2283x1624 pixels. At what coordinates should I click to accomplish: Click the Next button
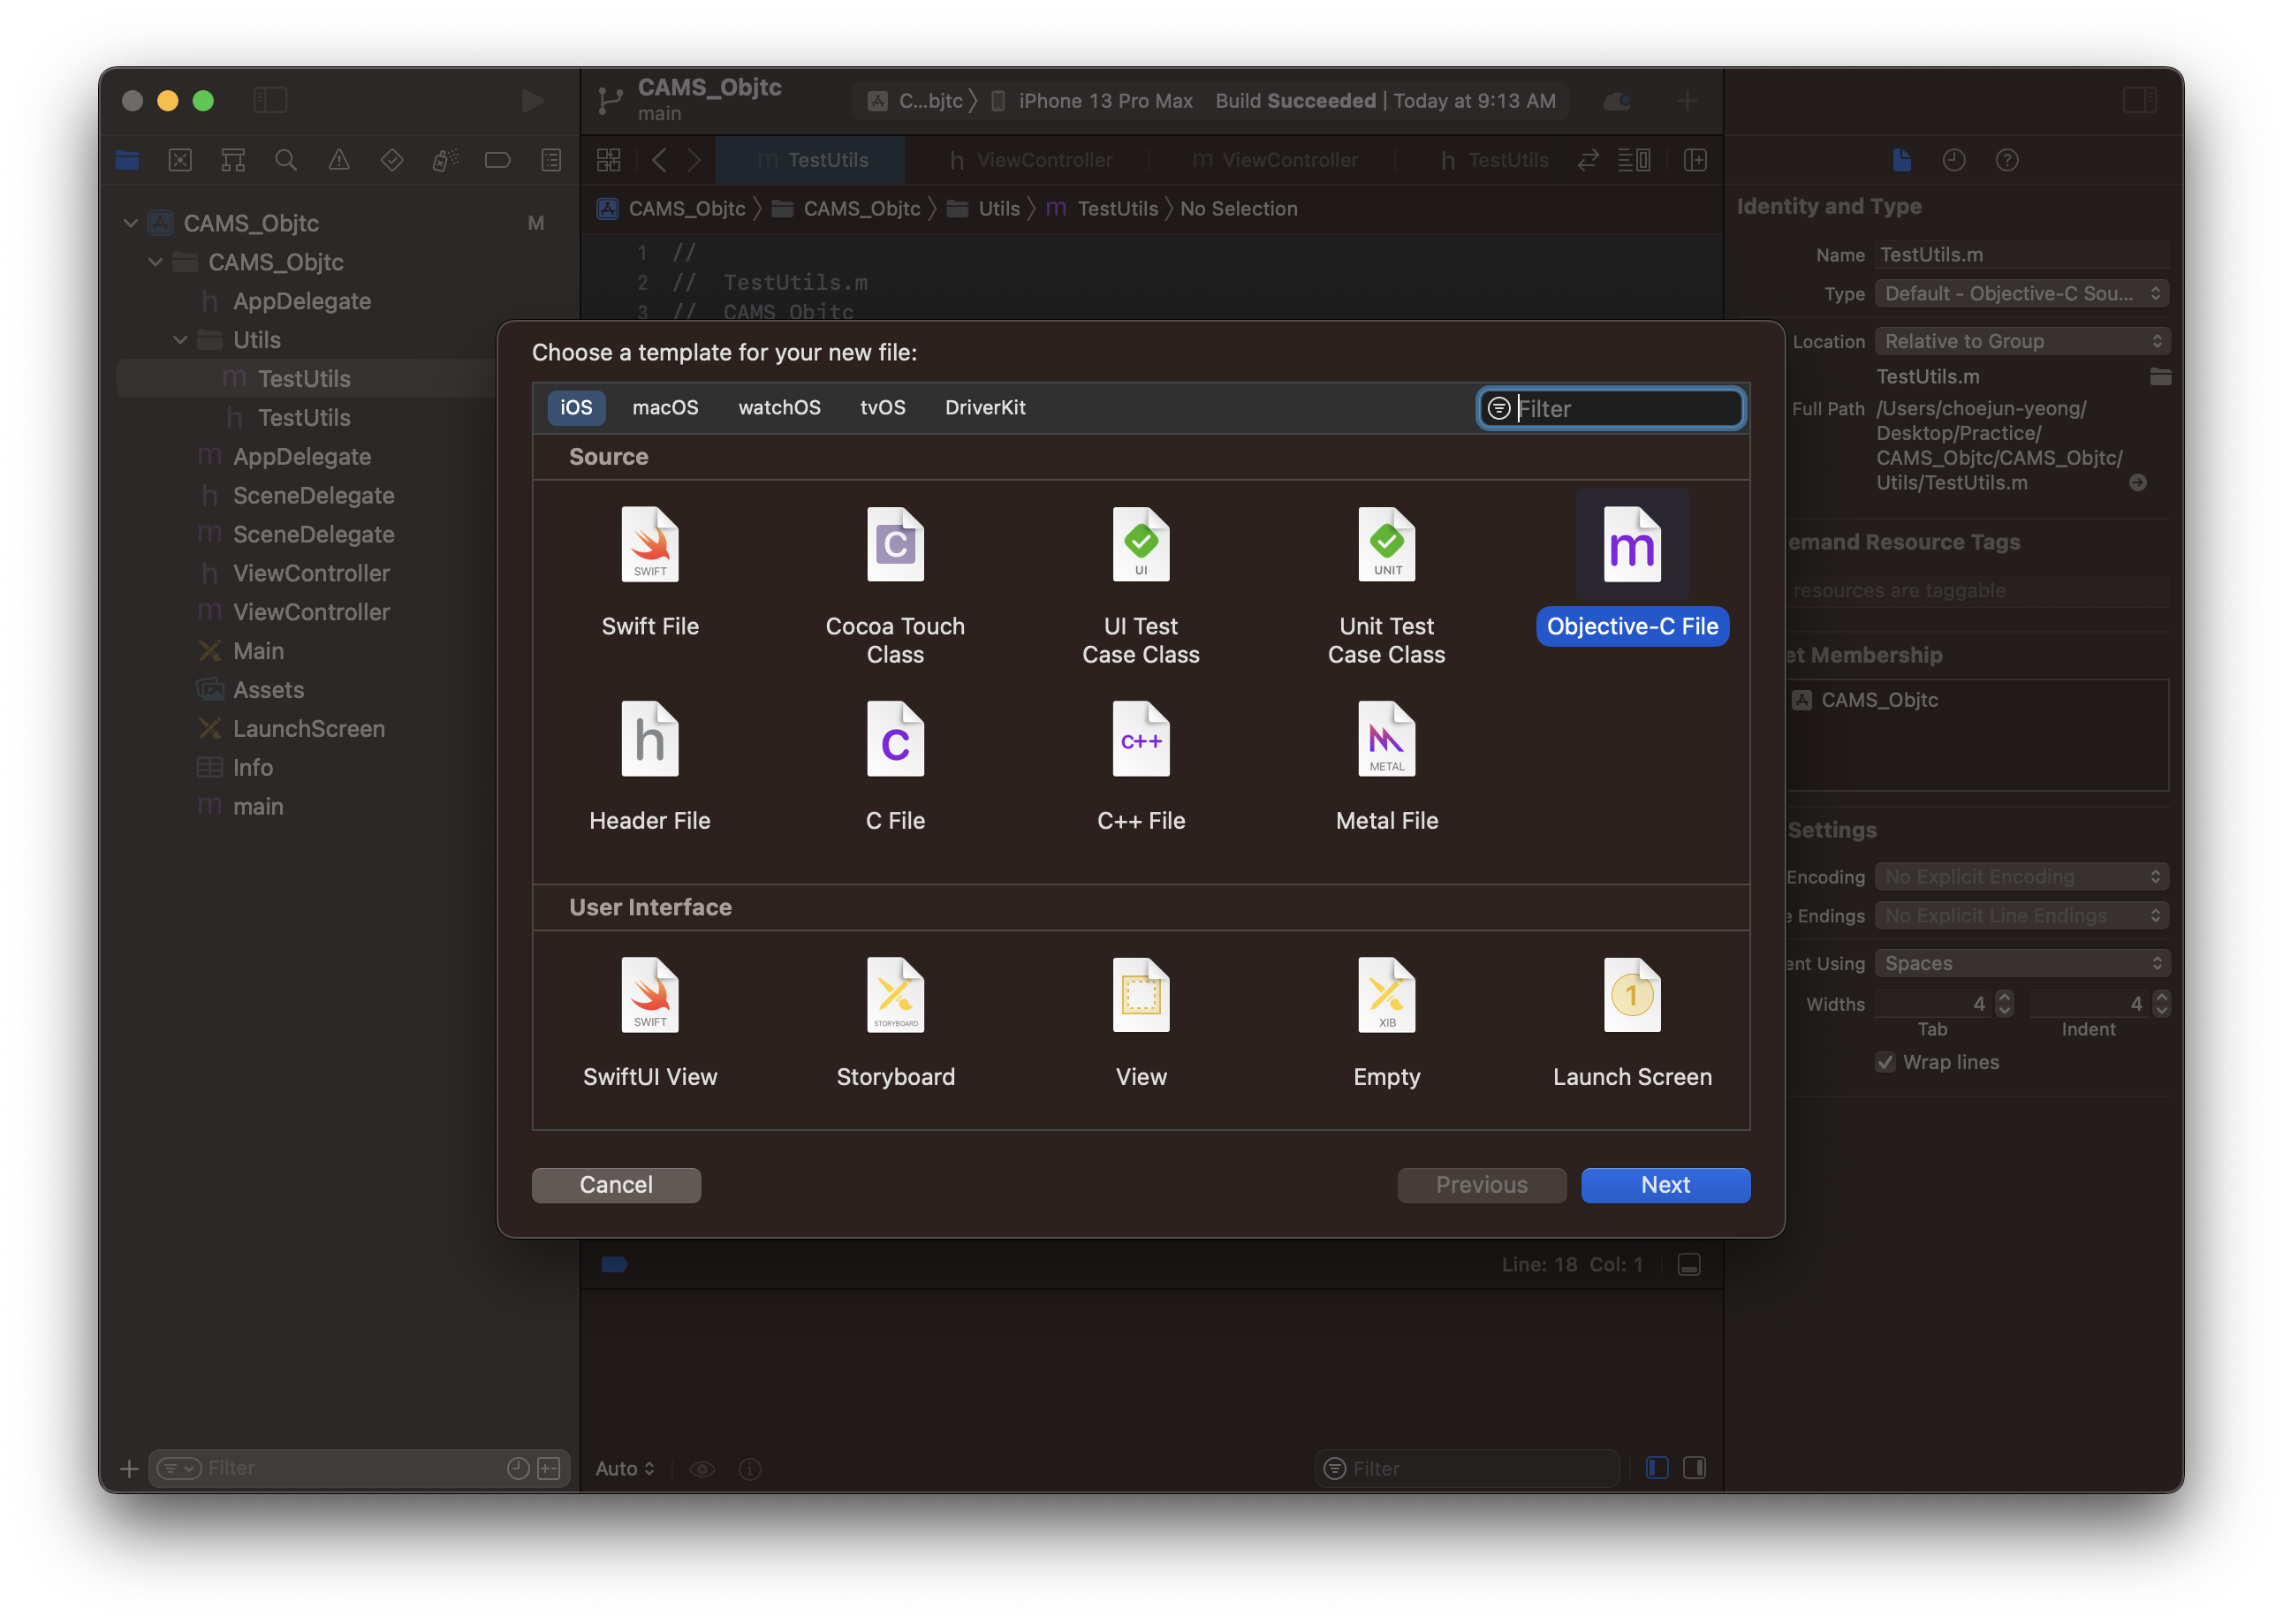[1665, 1185]
